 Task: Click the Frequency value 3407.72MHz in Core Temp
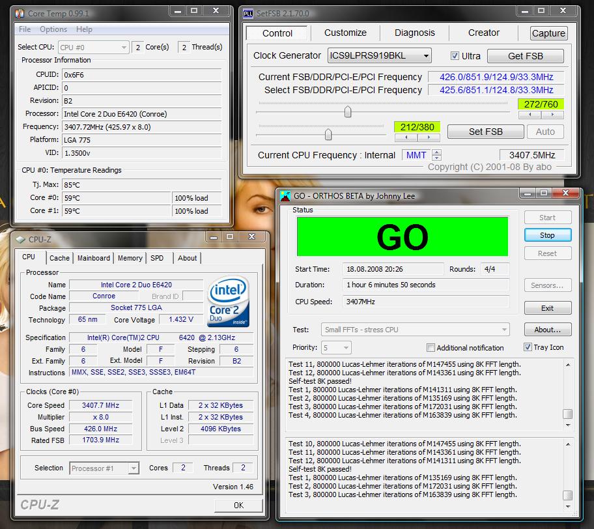pyautogui.click(x=142, y=127)
